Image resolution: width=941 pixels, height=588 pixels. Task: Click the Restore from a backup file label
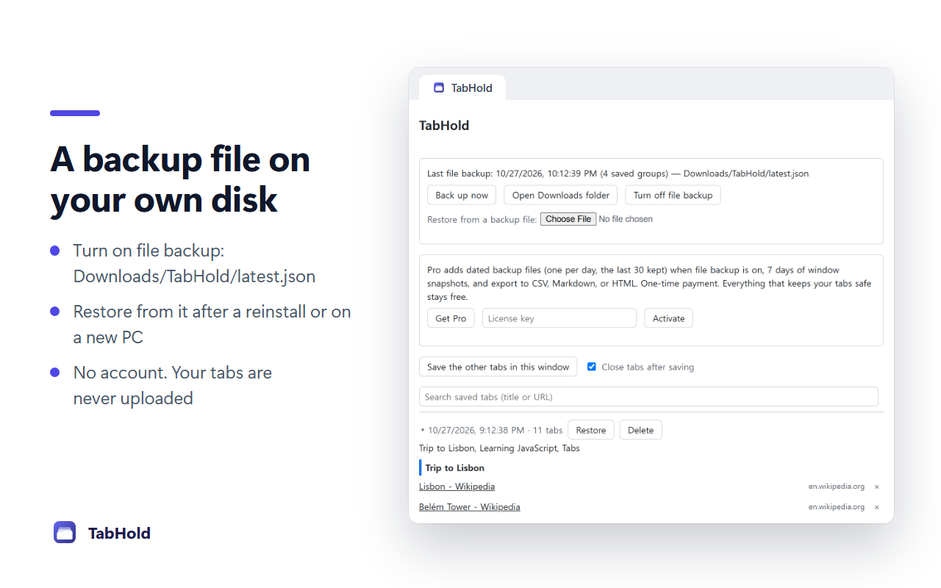point(482,219)
